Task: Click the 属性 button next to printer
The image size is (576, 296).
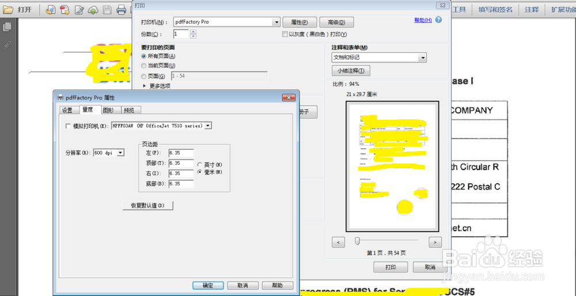Action: click(x=299, y=22)
